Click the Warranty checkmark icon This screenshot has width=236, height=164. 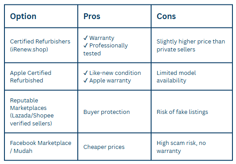click(85, 38)
